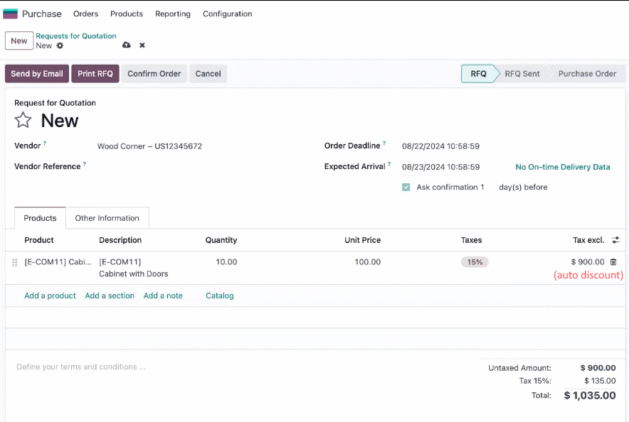Open No On-time Delivery Data link
The height and width of the screenshot is (422, 629).
click(x=562, y=167)
